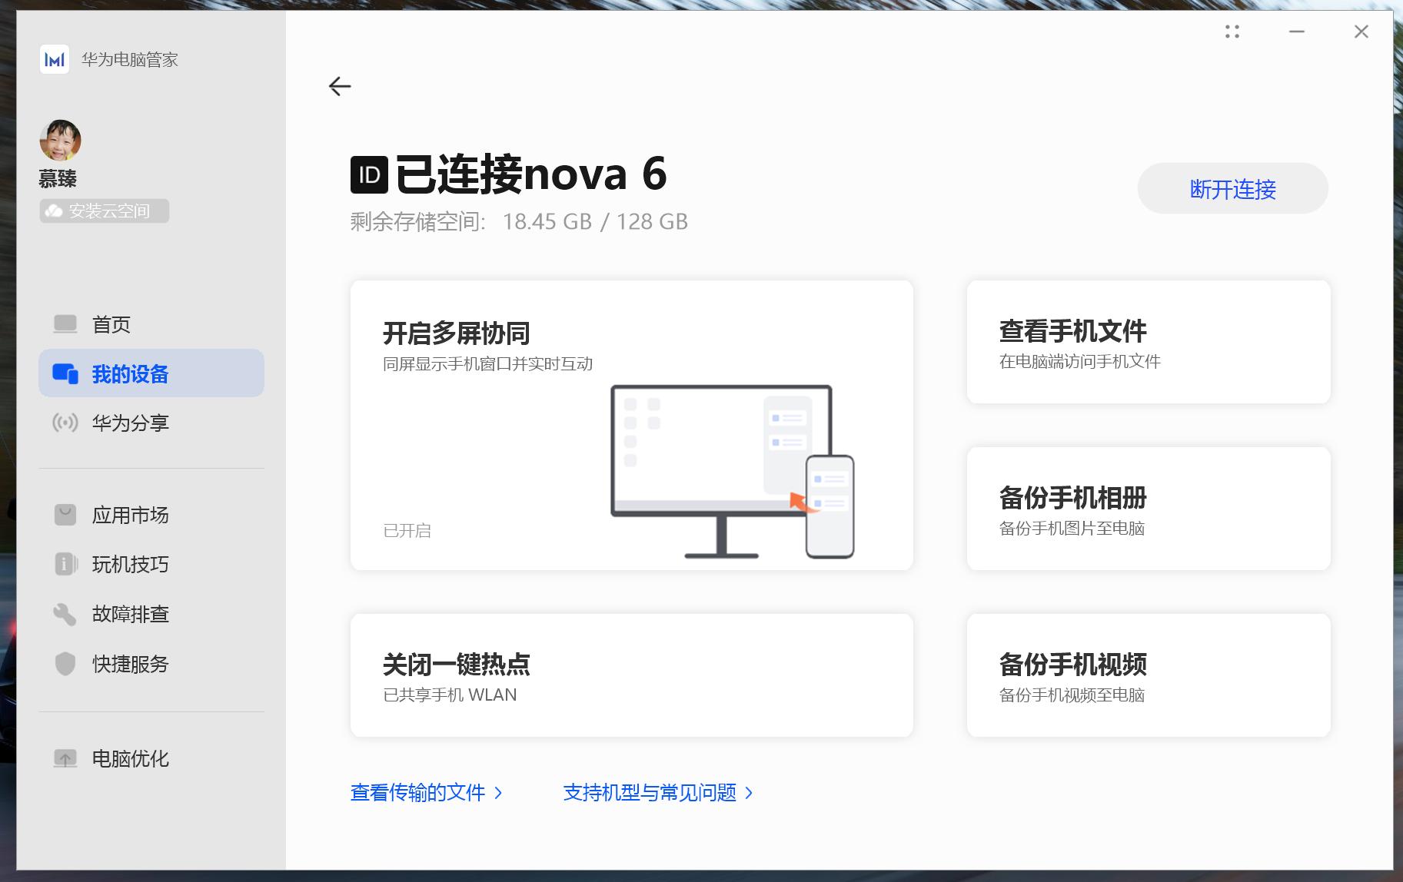Open the 故障排查 troubleshooting wrench icon
The height and width of the screenshot is (882, 1403).
(65, 615)
